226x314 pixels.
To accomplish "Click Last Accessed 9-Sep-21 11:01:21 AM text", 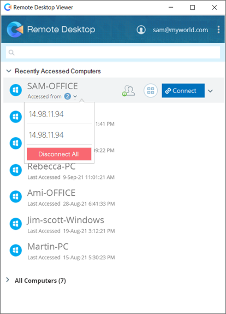I will pyautogui.click(x=71, y=177).
